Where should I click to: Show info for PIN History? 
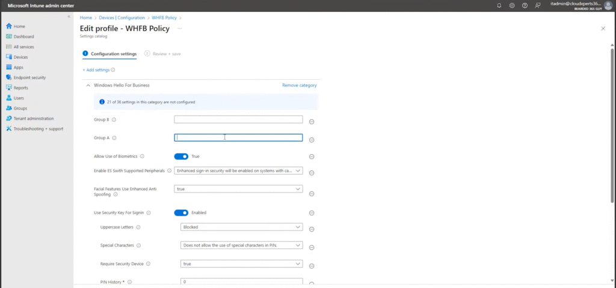pos(129,282)
